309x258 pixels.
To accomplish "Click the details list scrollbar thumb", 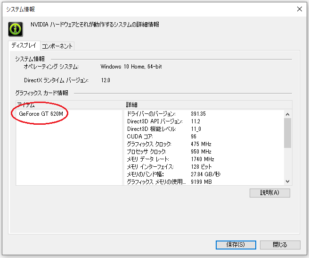I will [x=287, y=133].
